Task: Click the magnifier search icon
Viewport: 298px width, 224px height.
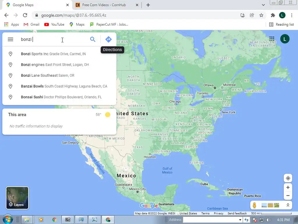Action: tap(93, 39)
